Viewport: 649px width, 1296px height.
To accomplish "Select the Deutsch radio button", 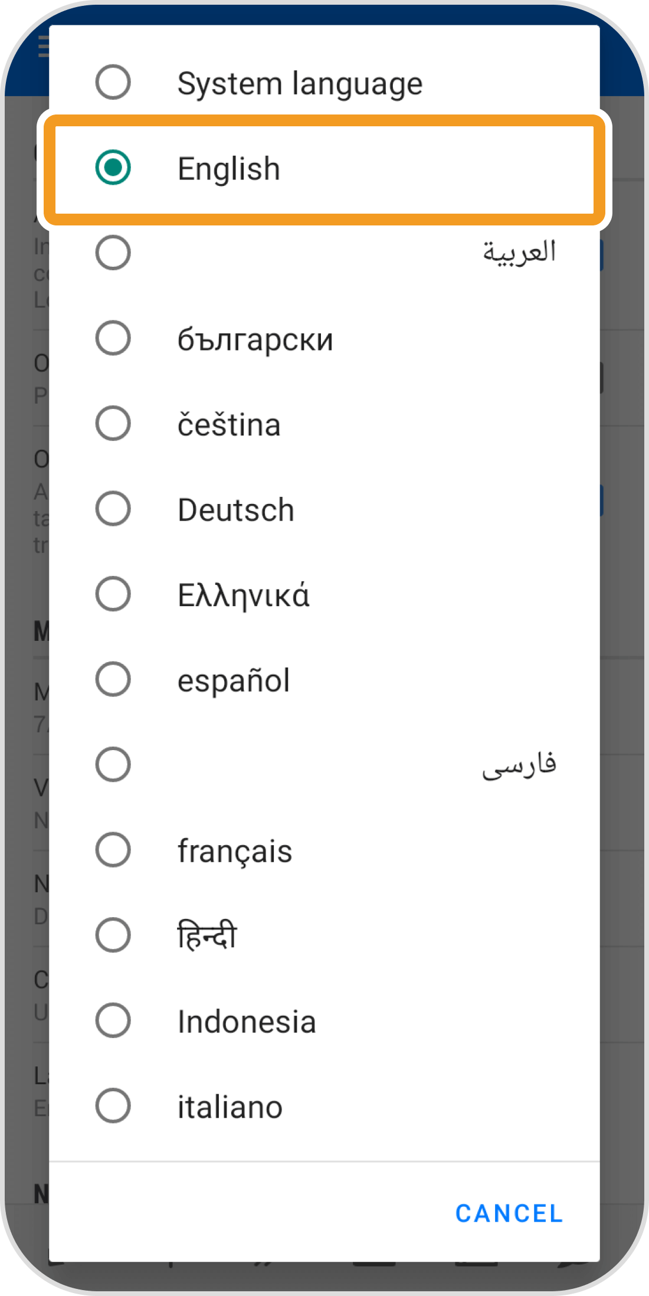I will (113, 509).
